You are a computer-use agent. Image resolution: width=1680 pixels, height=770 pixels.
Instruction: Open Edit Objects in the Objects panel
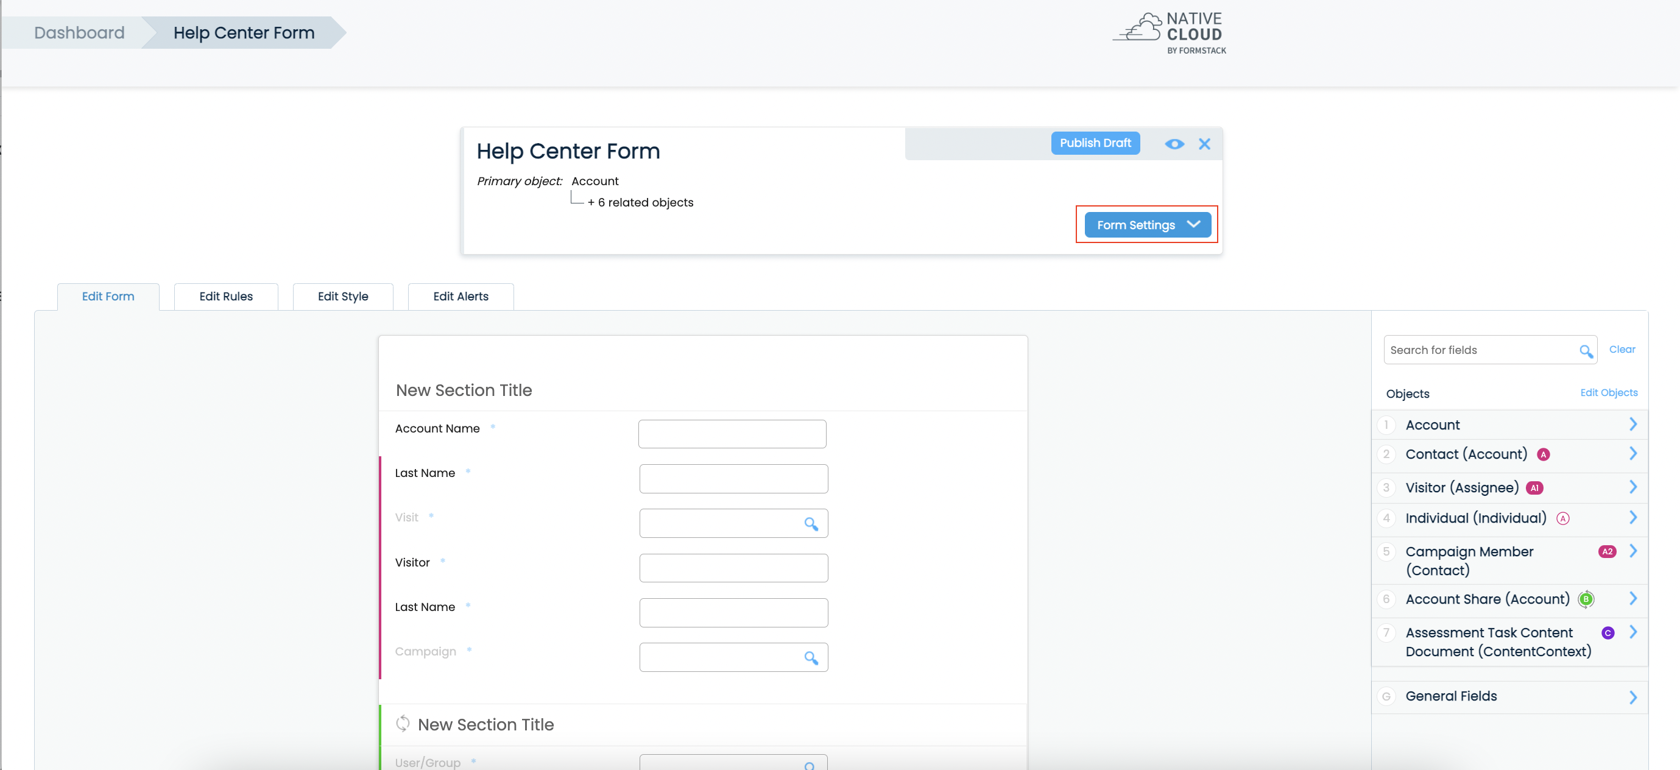point(1608,392)
